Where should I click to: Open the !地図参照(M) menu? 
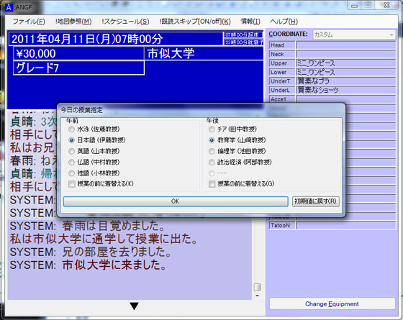pos(73,22)
